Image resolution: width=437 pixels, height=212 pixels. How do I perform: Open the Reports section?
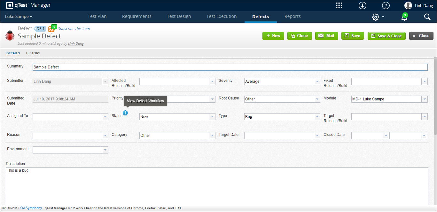click(292, 16)
